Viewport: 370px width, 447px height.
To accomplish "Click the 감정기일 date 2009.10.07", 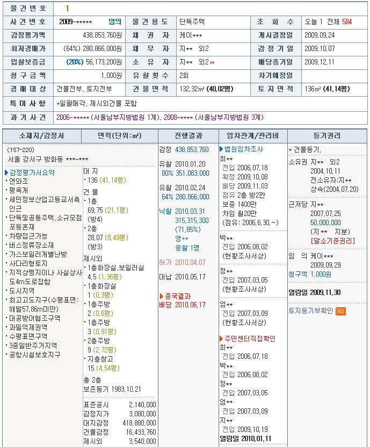I will 320,49.
